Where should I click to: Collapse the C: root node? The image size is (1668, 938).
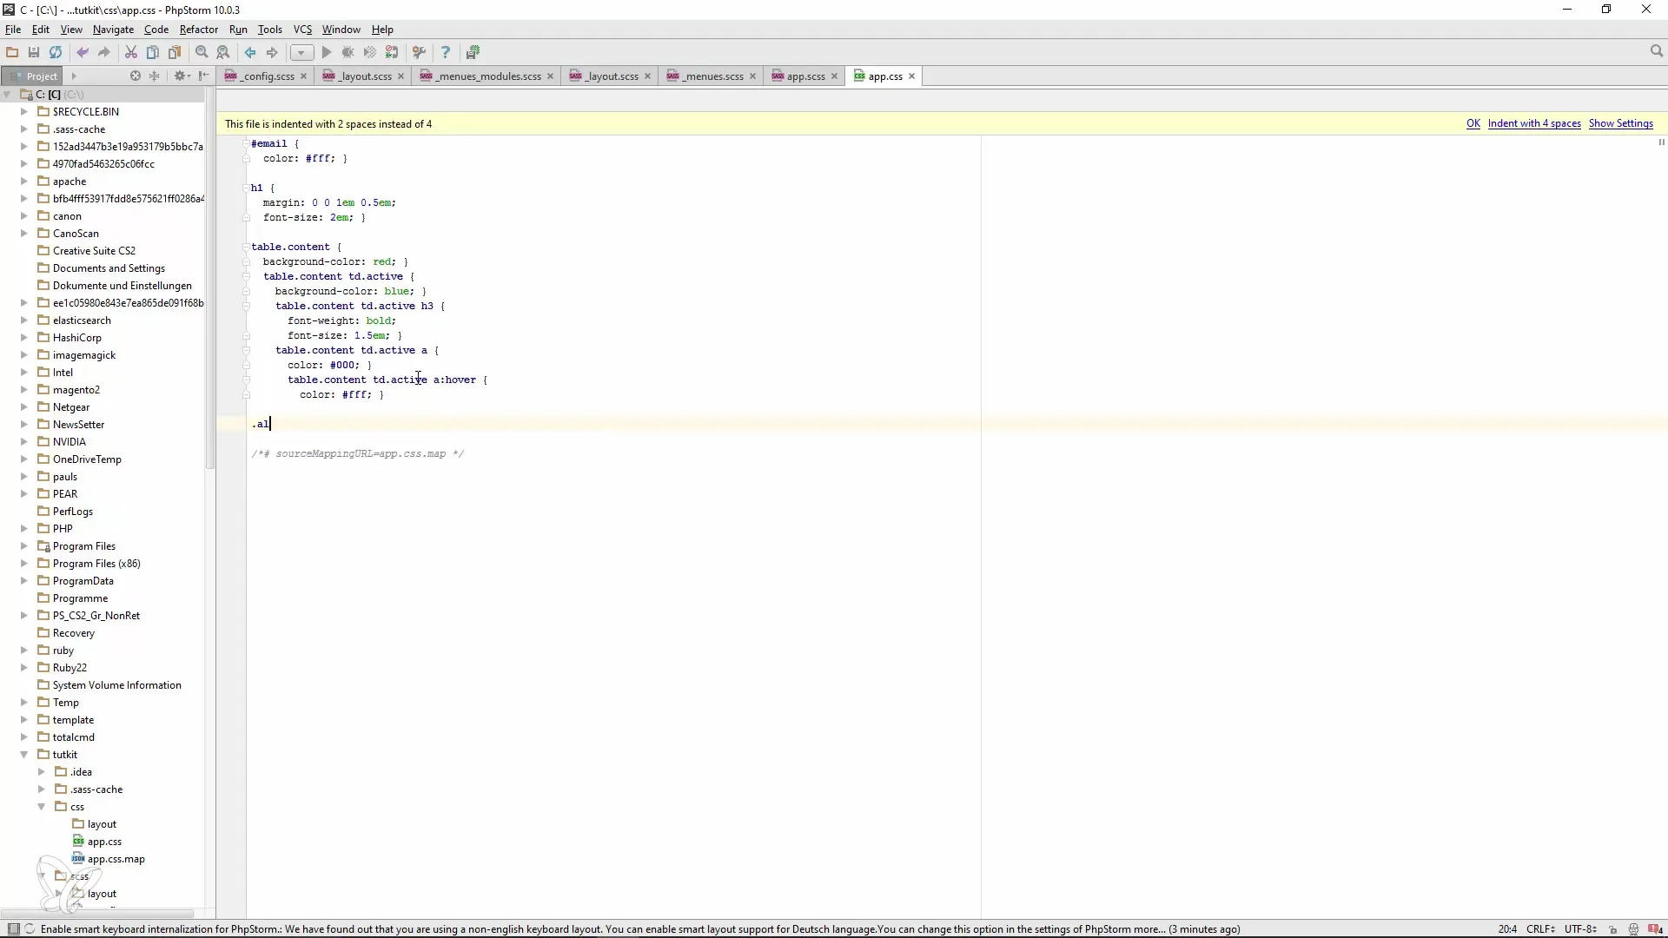pyautogui.click(x=8, y=95)
